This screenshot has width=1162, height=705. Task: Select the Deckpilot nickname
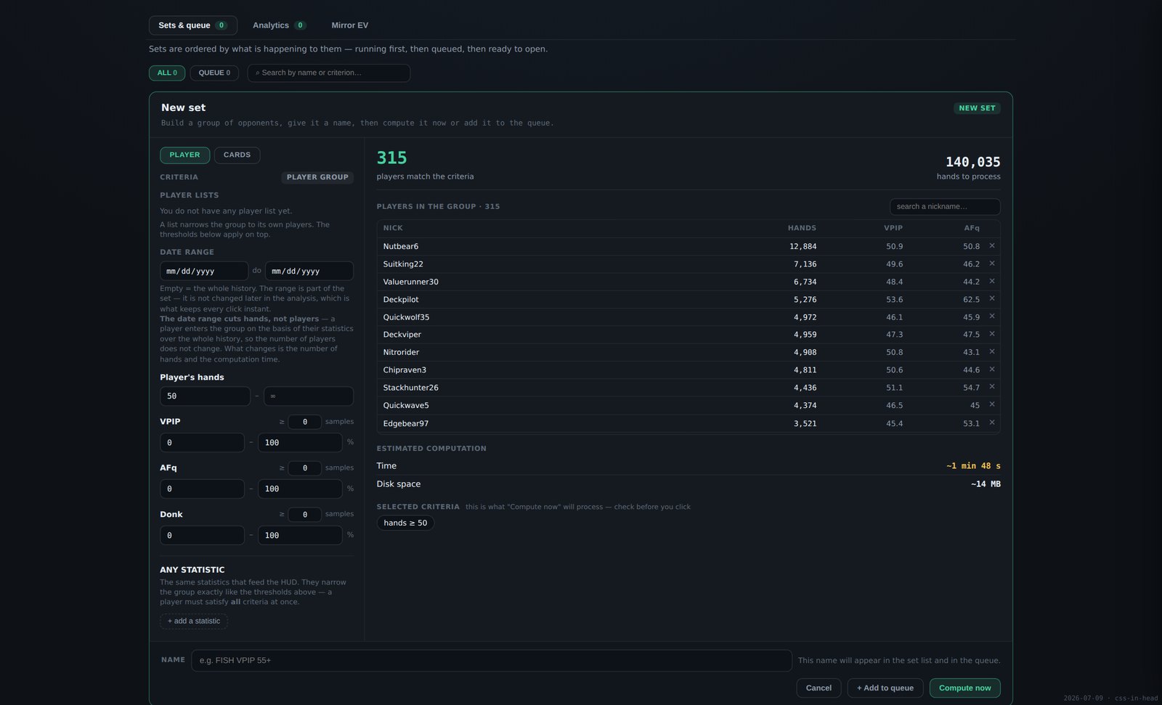401,299
